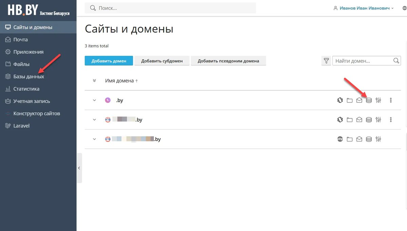Open Иванов Иван Иванович user dropdown
This screenshot has height=231, width=407.
pyautogui.click(x=364, y=8)
